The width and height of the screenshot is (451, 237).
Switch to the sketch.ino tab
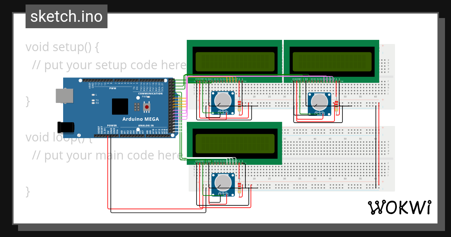[x=66, y=16]
